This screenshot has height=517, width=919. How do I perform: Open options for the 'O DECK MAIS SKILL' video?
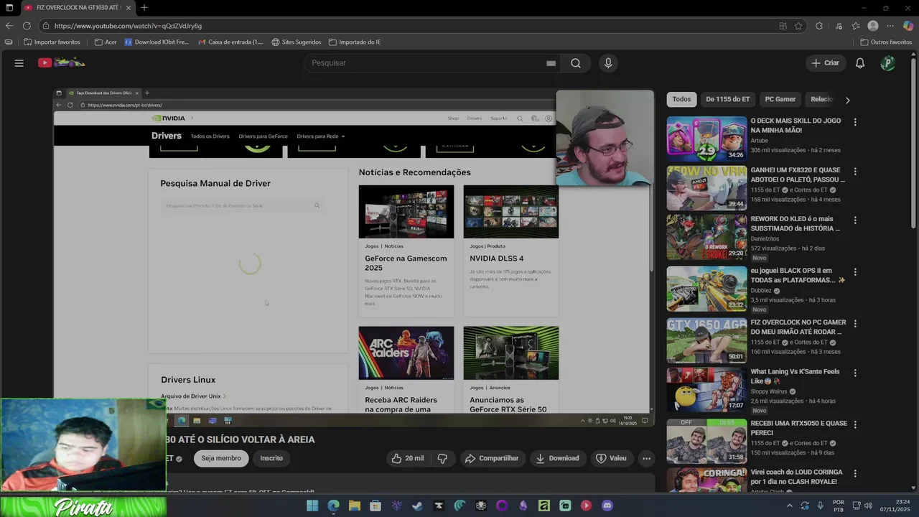(x=855, y=122)
